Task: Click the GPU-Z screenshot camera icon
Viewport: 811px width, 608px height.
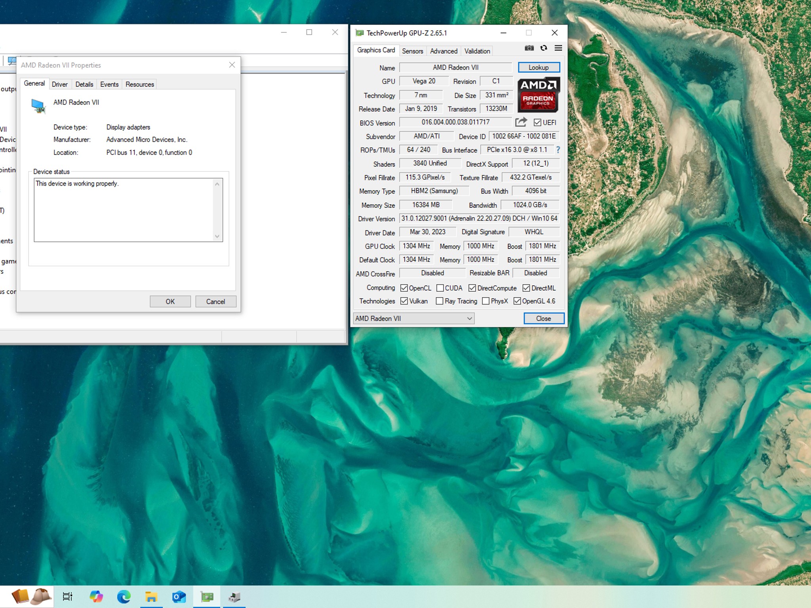Action: tap(529, 48)
